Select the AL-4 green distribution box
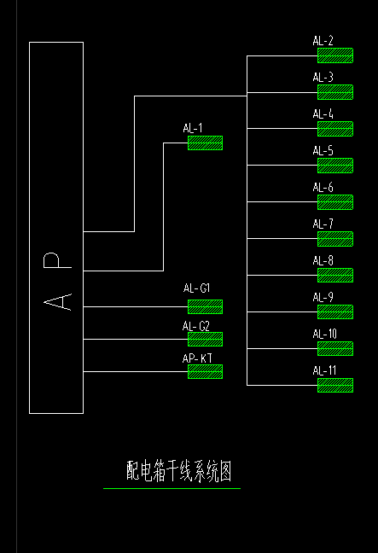The width and height of the screenshot is (378, 553). tap(335, 129)
